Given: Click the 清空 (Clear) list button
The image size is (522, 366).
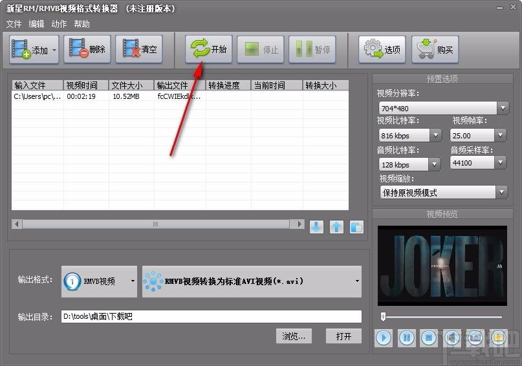Looking at the screenshot, I should click(139, 49).
